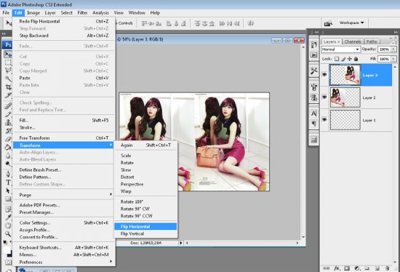Select the Healing Brush tool
This screenshot has height=272, width=400.
tap(8, 105)
